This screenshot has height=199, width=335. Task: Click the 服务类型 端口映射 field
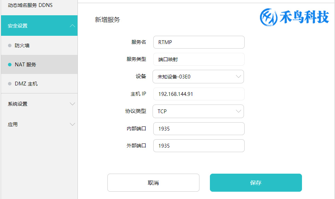pyautogui.click(x=199, y=59)
